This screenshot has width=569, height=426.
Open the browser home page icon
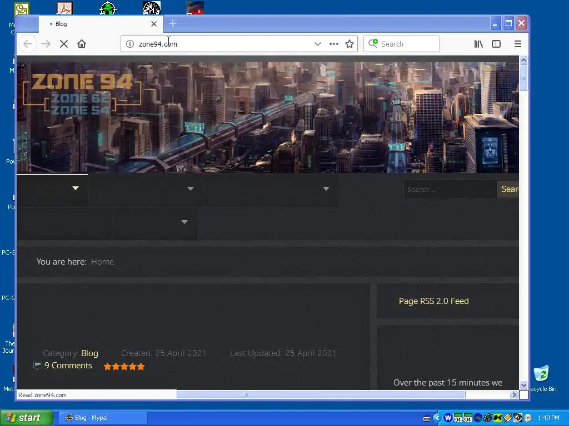[82, 44]
